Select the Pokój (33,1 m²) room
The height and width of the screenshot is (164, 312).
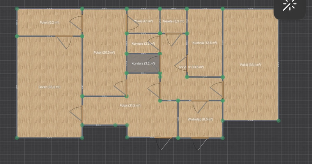pyautogui.click(x=250, y=65)
